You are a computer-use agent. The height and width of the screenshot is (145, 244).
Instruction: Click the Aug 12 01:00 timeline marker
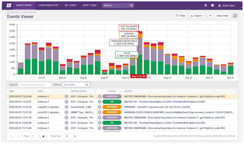click(138, 76)
